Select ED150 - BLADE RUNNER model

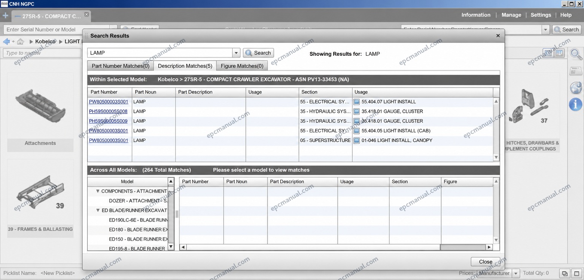click(x=138, y=239)
